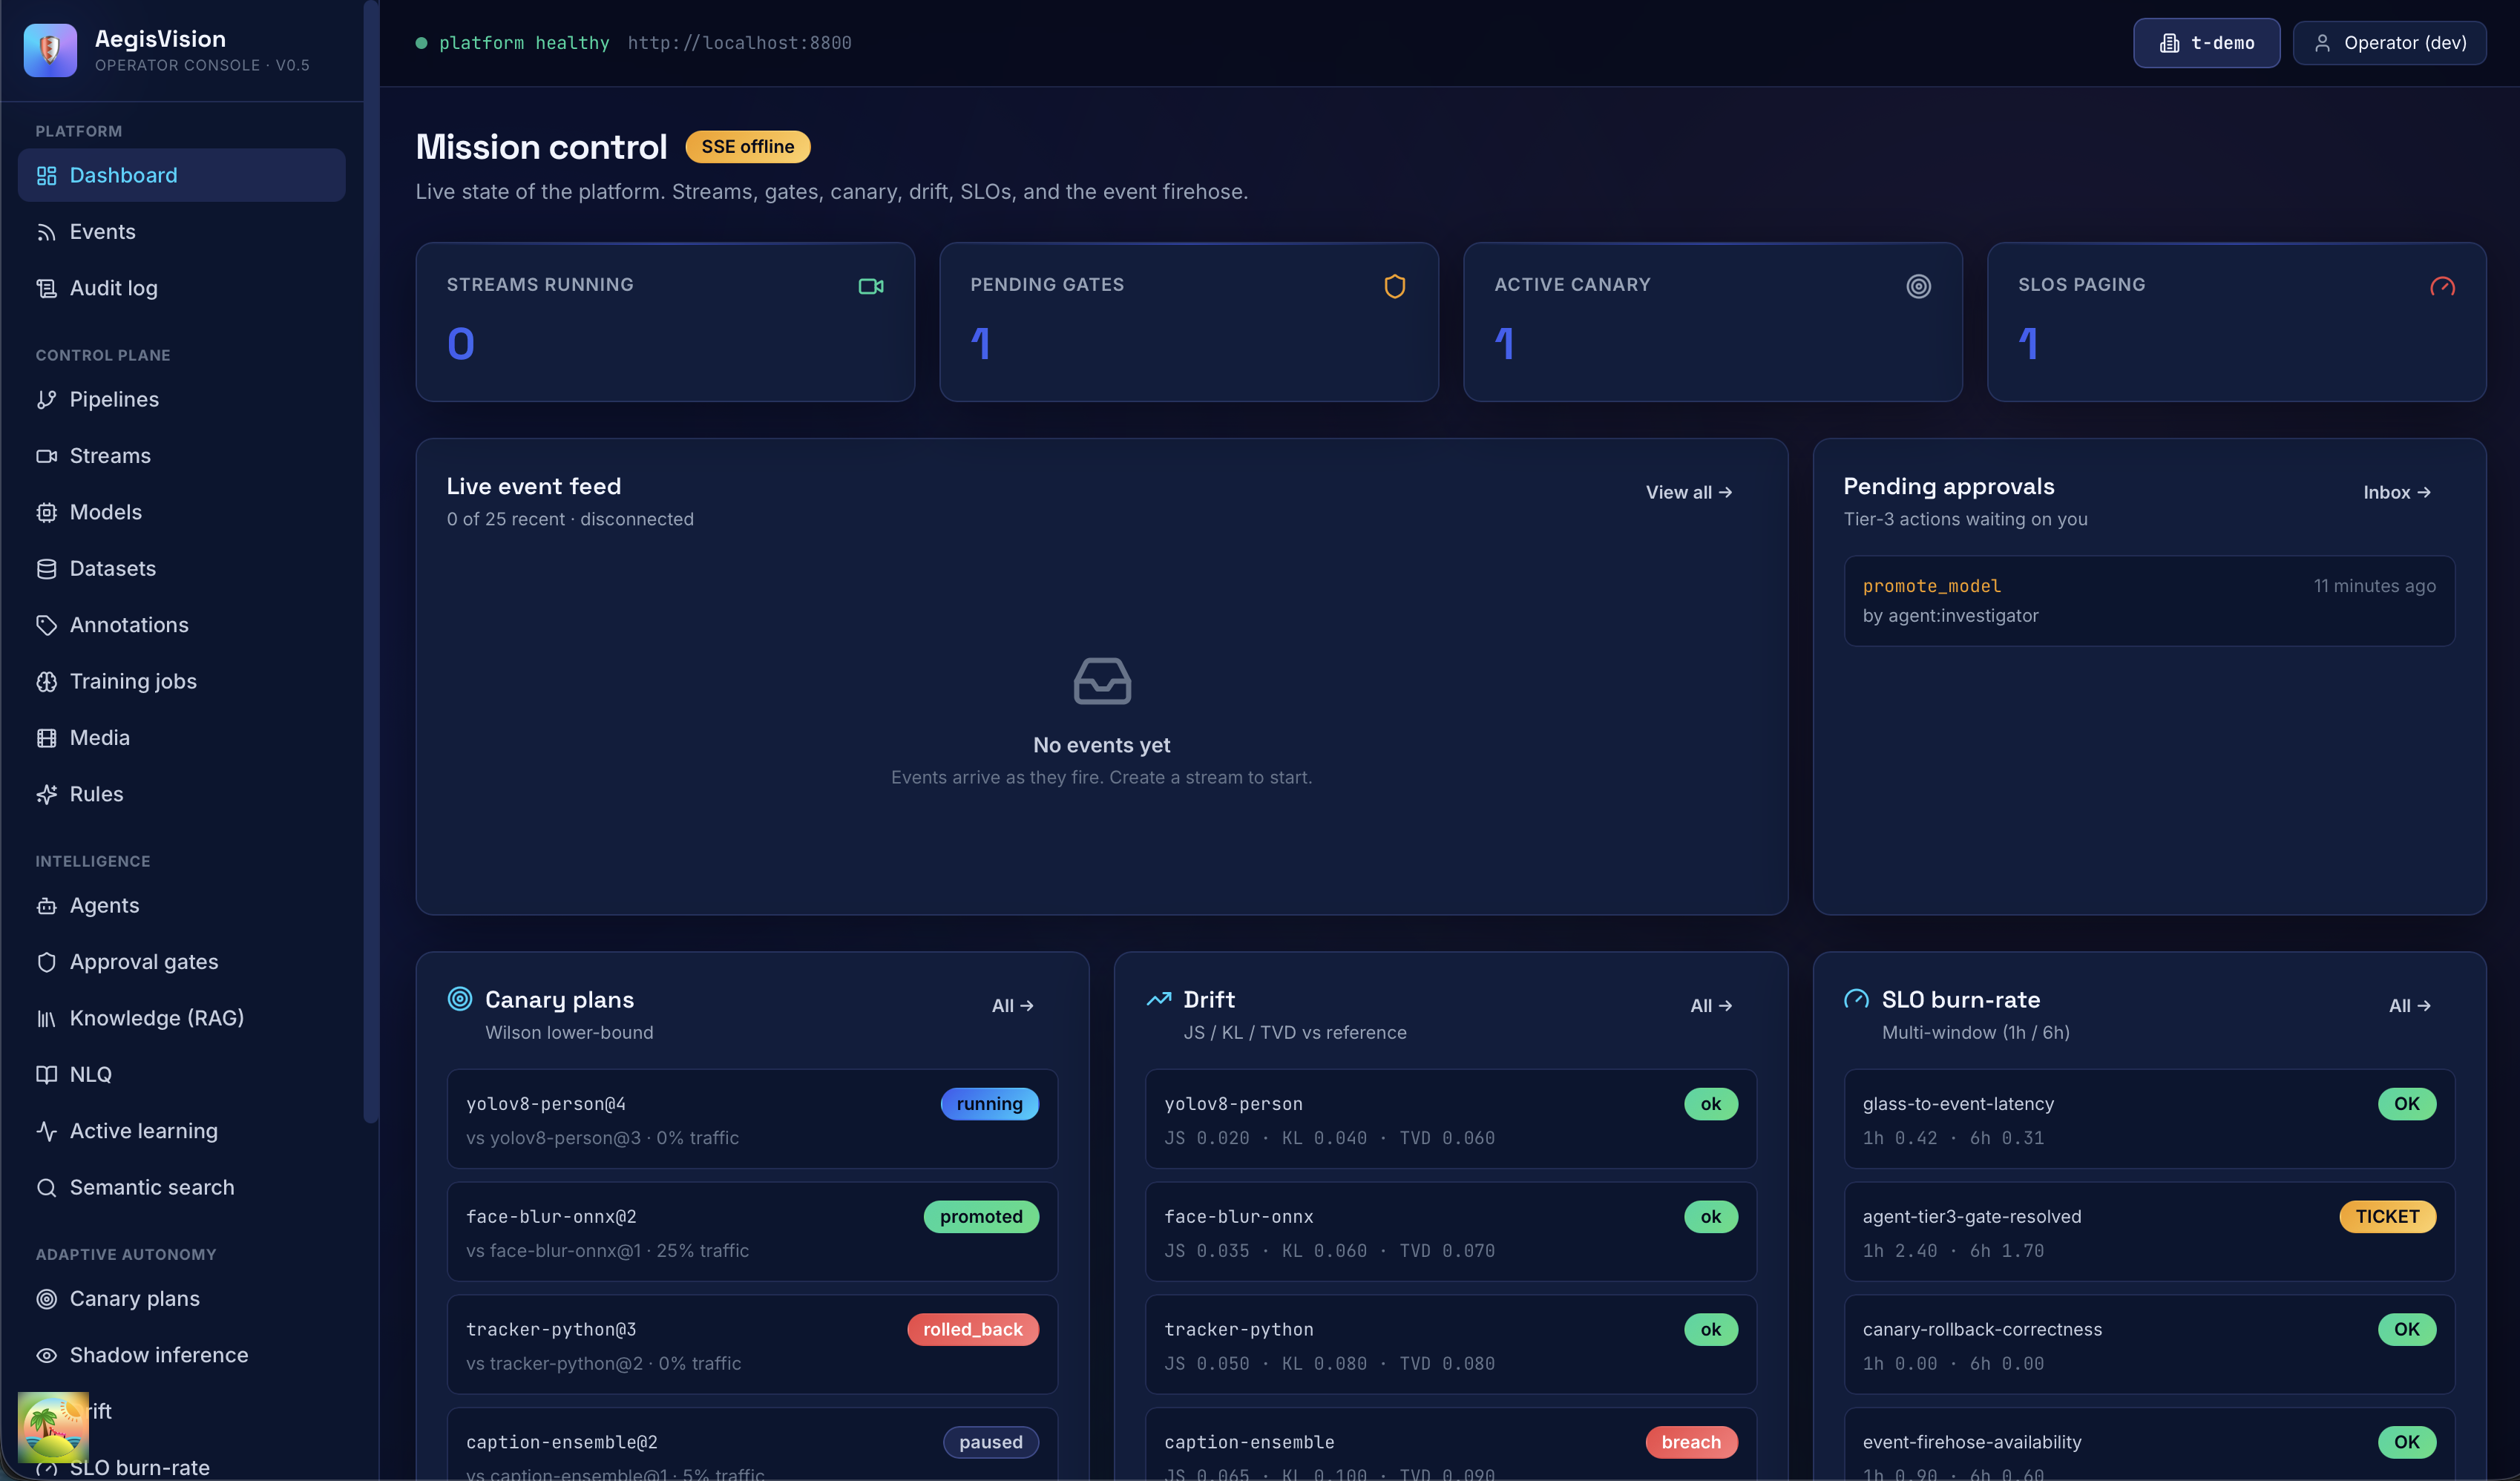The height and width of the screenshot is (1481, 2520).
Task: Click the Dashboard grid icon in sidebar
Action: (x=46, y=176)
